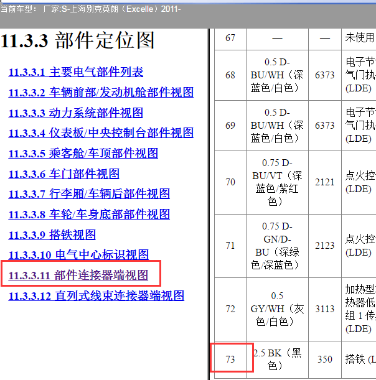Open link 11.3.3.3 动力系统部件视图
376x380 pixels.
pos(76,113)
